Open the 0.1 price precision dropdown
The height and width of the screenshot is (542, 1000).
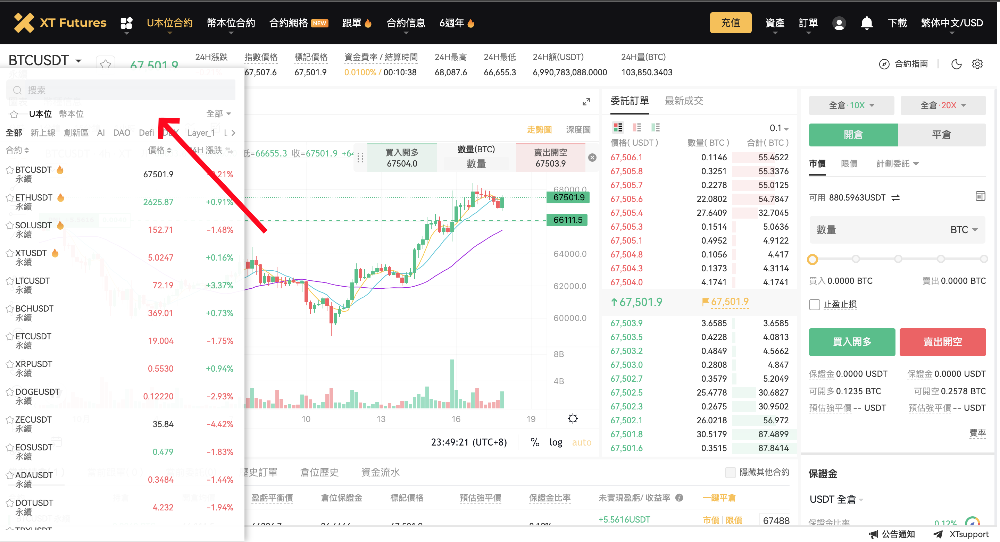coord(779,128)
